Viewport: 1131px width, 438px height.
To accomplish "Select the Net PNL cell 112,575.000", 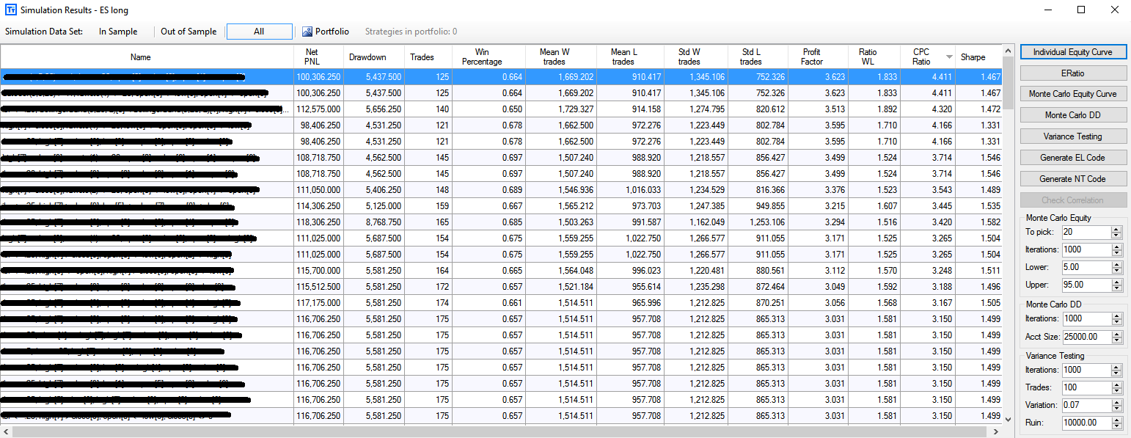I will [x=318, y=109].
